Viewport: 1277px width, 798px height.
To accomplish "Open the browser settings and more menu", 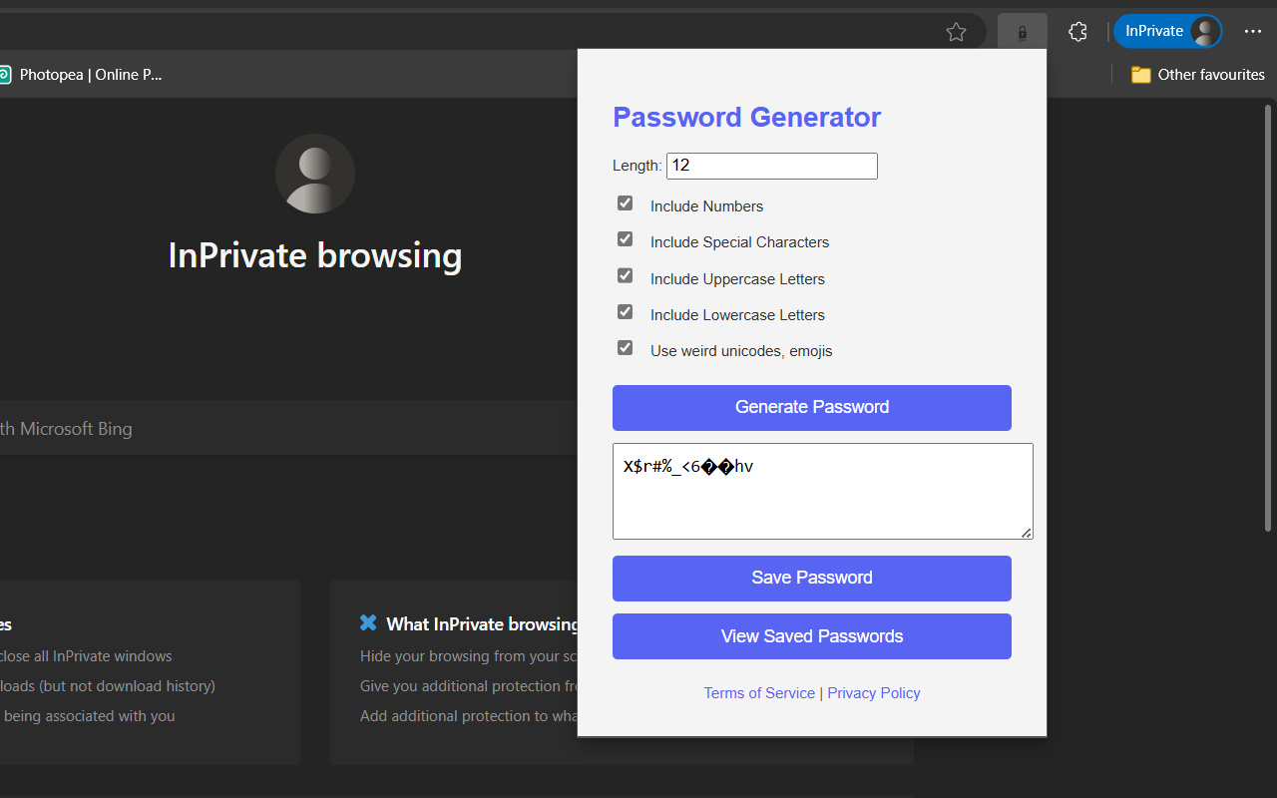I will click(1253, 32).
